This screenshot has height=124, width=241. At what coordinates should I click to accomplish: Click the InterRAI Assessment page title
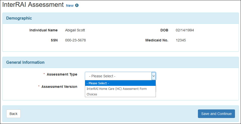pyautogui.click(x=33, y=5)
